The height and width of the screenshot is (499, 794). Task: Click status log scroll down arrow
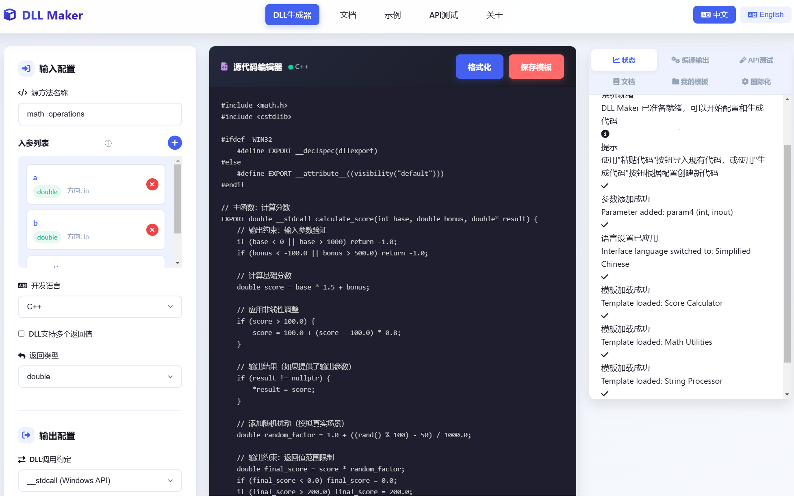(x=787, y=394)
